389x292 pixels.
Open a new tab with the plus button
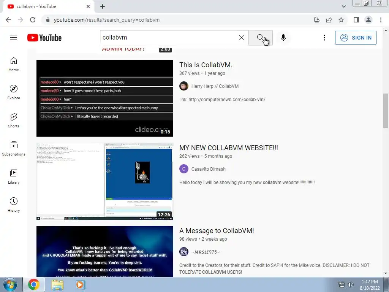point(103,6)
